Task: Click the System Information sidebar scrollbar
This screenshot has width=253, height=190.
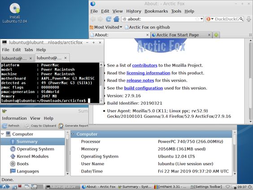Action: click(68, 153)
